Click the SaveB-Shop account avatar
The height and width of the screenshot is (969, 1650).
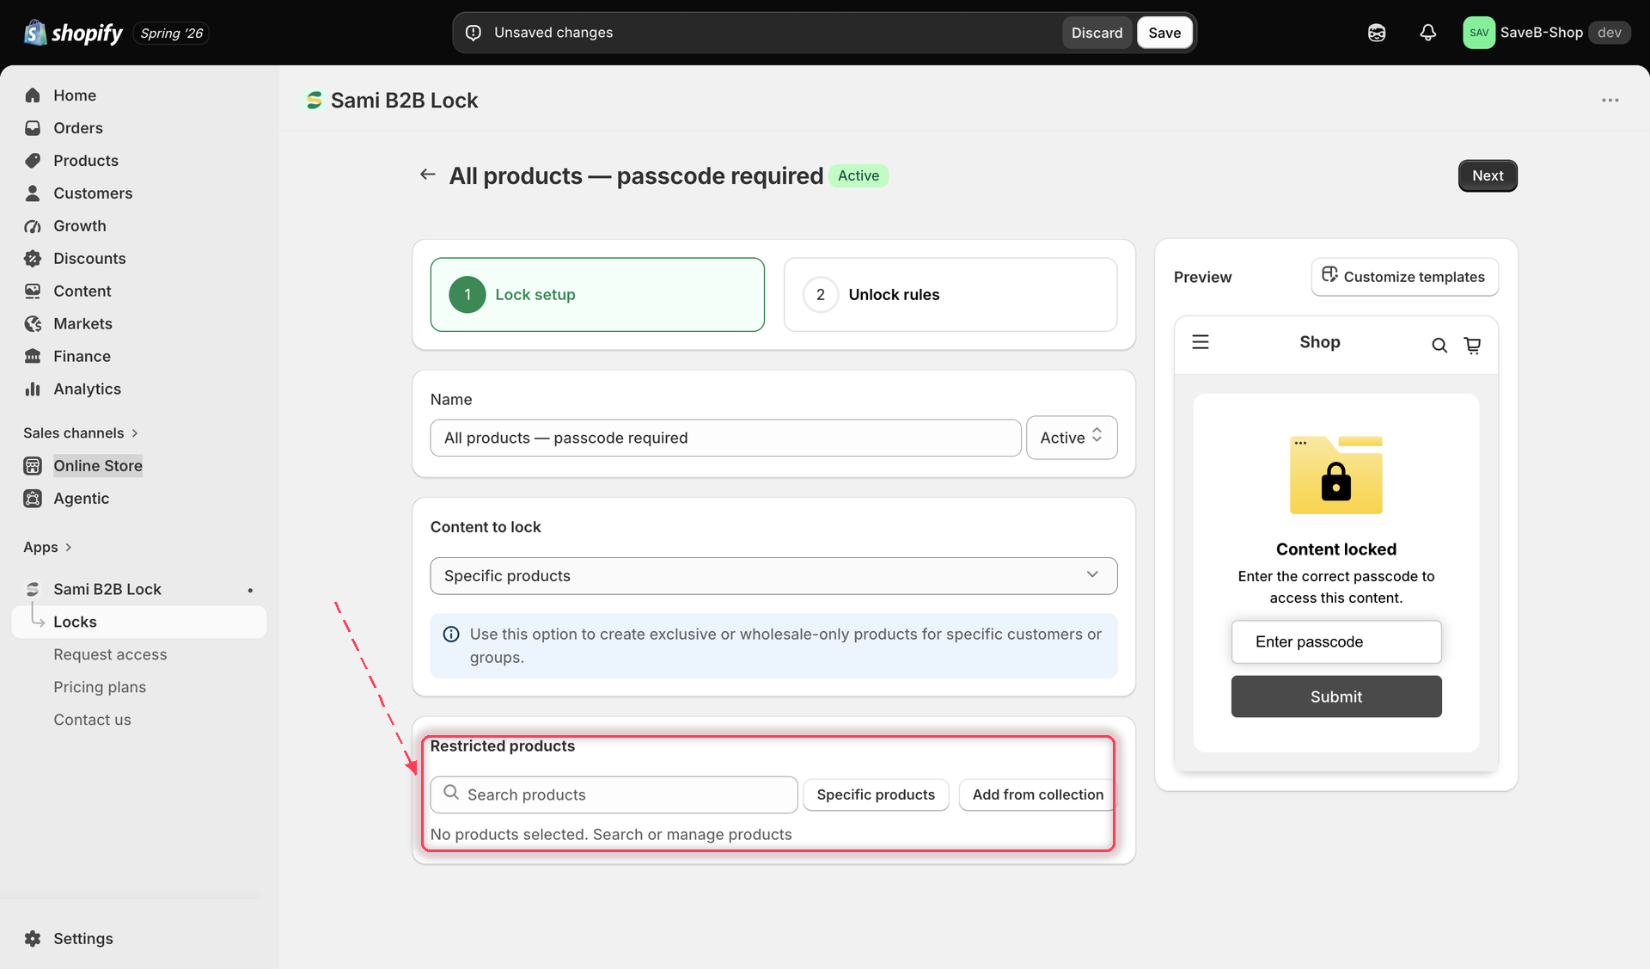(1478, 33)
